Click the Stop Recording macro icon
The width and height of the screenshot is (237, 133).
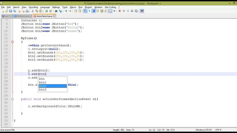124,11
